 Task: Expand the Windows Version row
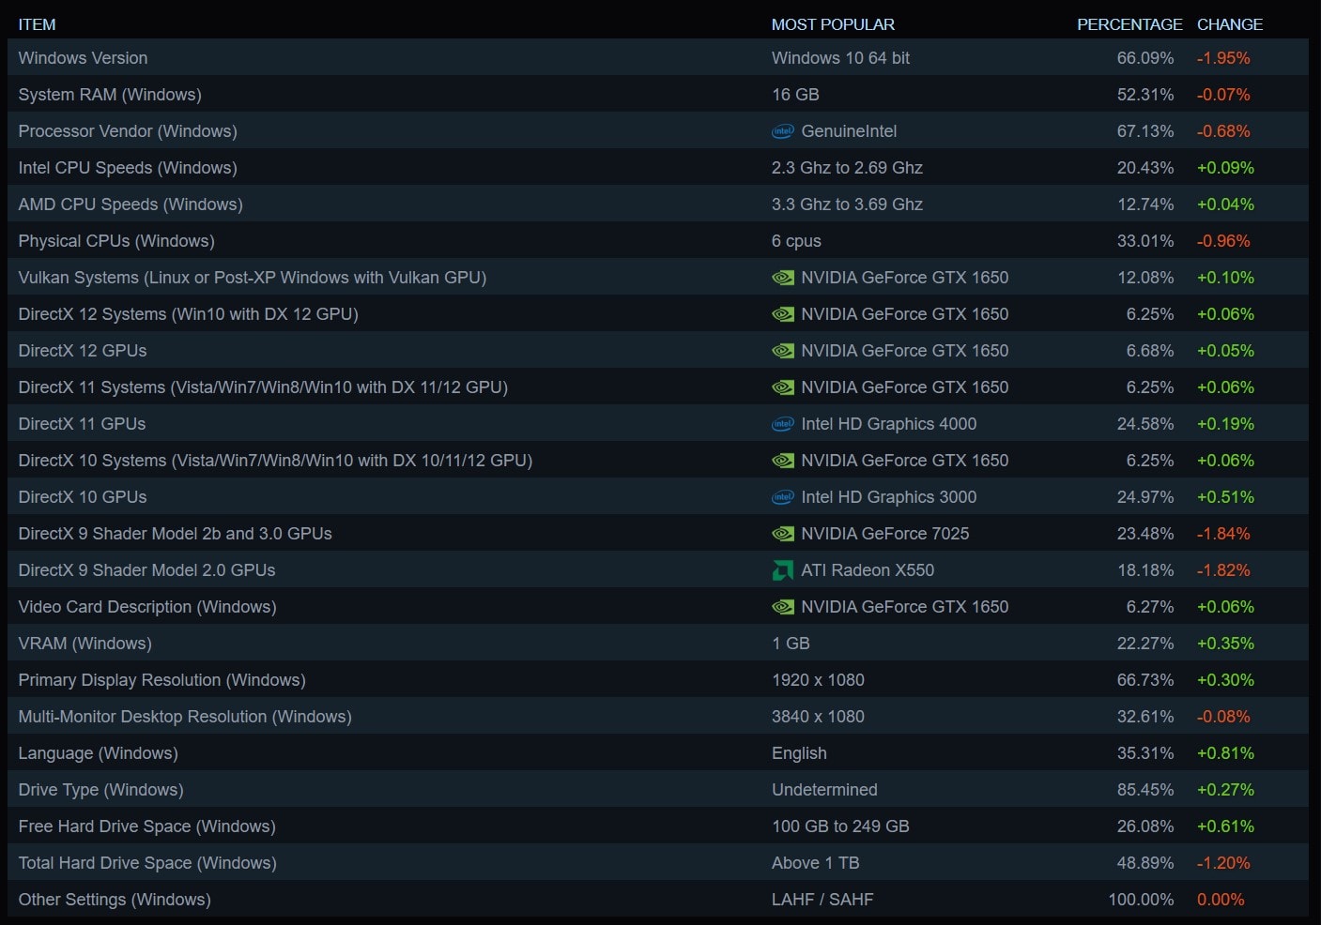(x=658, y=57)
